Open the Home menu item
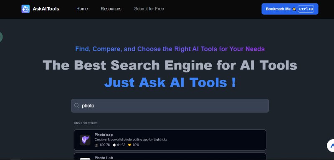The height and width of the screenshot is (160, 334). (82, 9)
